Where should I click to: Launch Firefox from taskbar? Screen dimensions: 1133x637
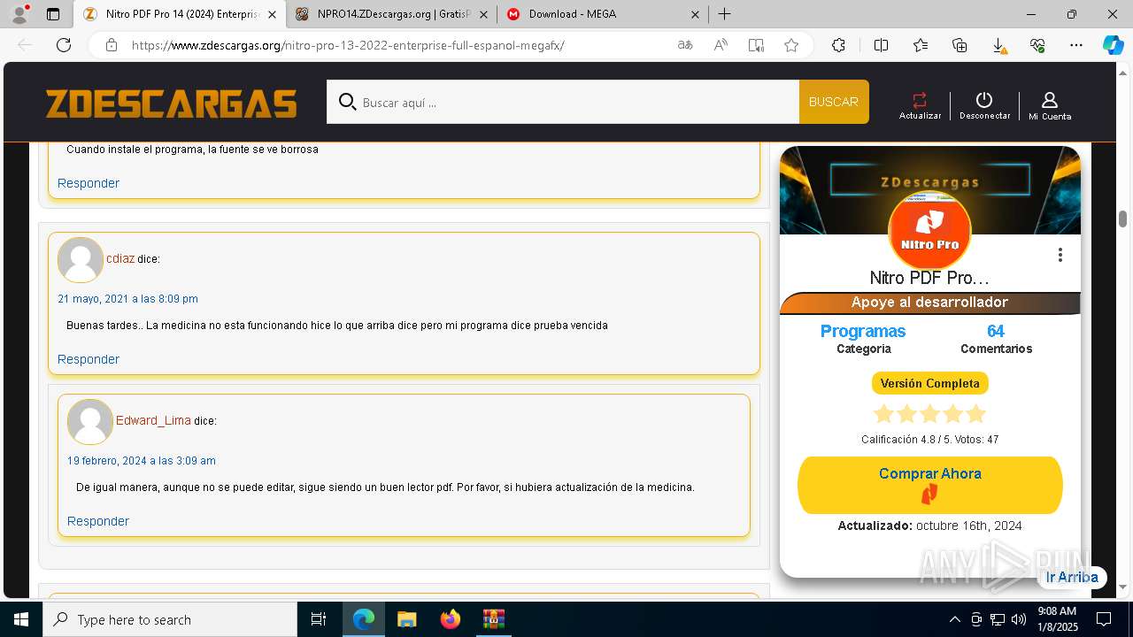[x=451, y=619]
